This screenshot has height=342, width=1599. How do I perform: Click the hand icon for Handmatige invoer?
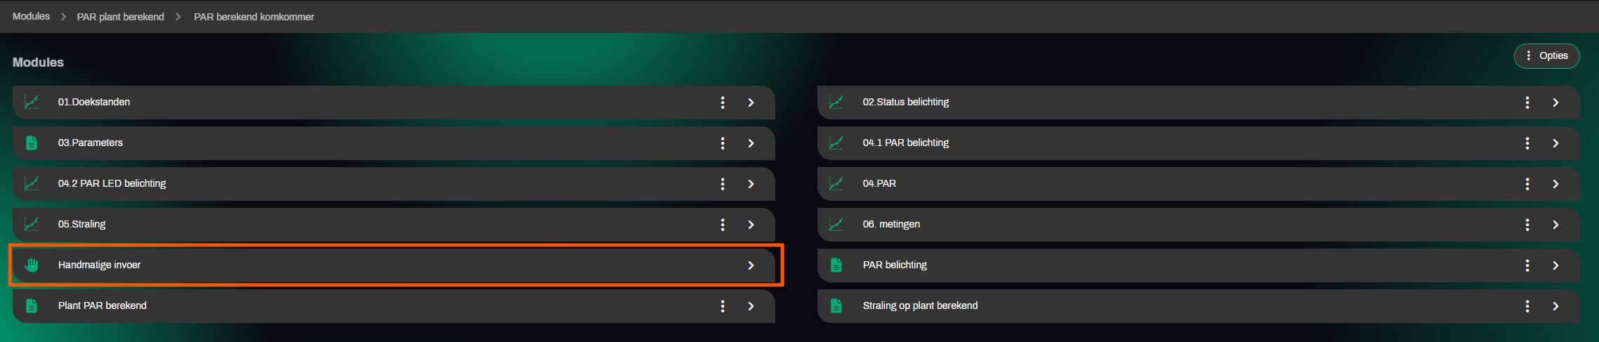(x=32, y=265)
